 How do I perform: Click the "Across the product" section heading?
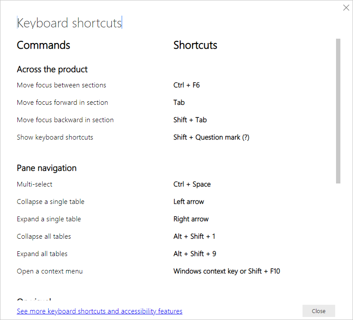point(52,69)
